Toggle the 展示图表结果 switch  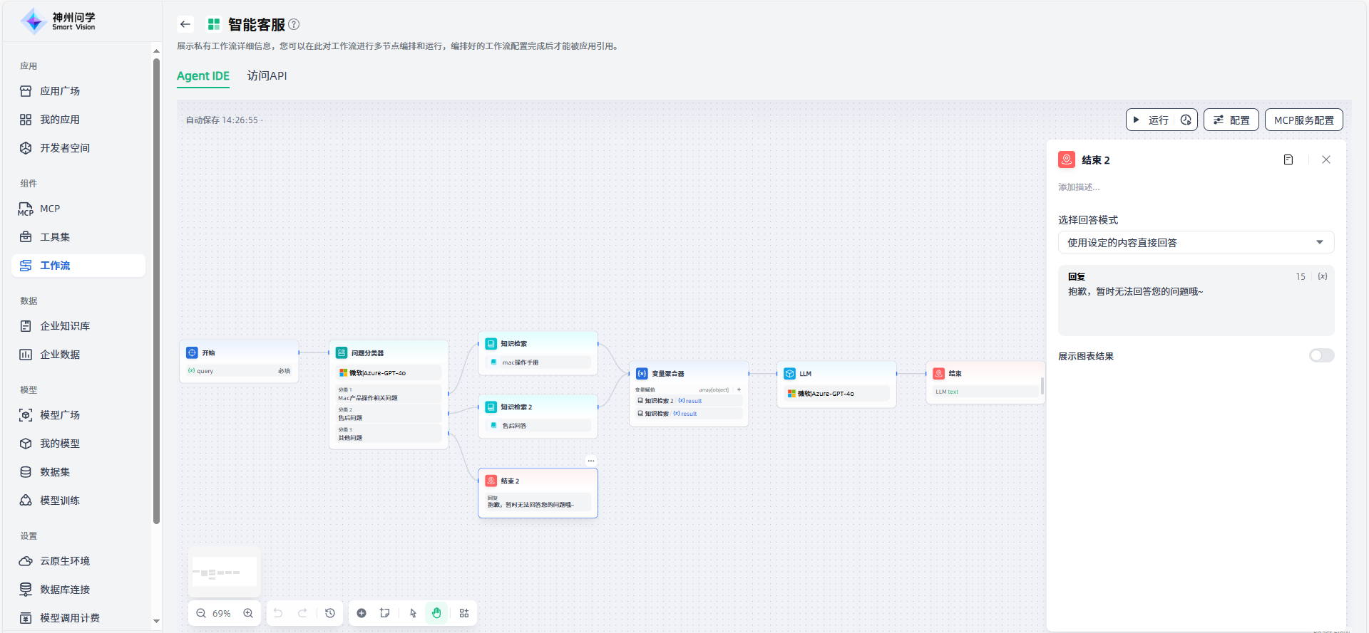click(1321, 355)
